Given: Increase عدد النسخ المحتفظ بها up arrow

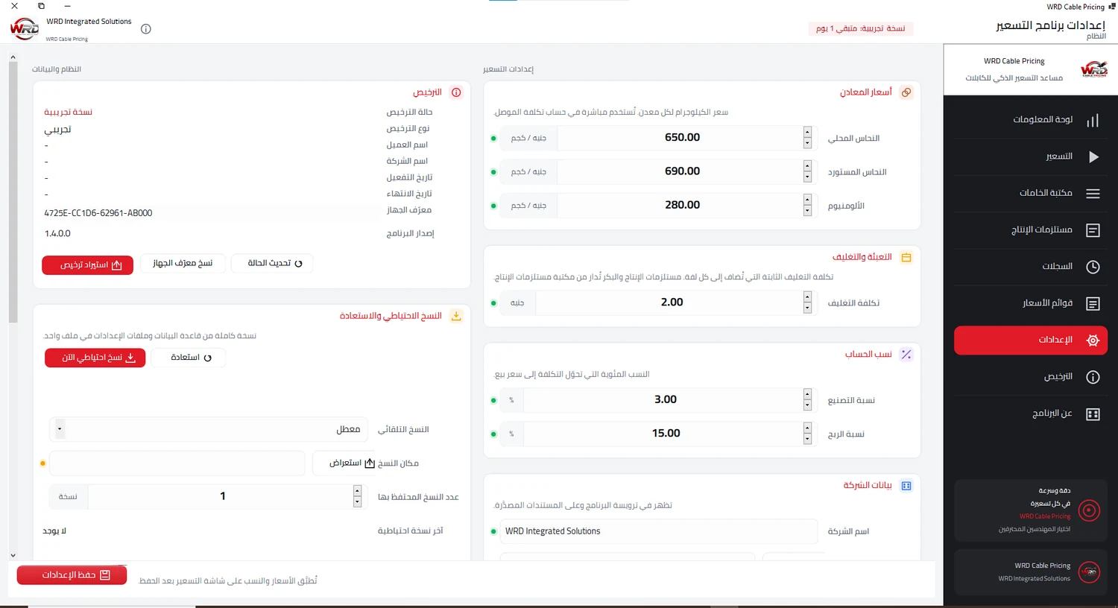Looking at the screenshot, I should [357, 491].
